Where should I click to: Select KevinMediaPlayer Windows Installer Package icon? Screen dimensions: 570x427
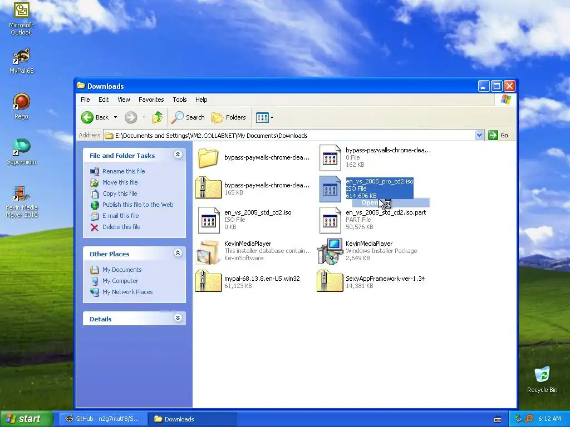tap(330, 251)
